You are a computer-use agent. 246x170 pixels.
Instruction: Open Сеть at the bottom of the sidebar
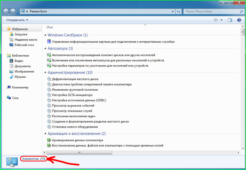coord(15,98)
